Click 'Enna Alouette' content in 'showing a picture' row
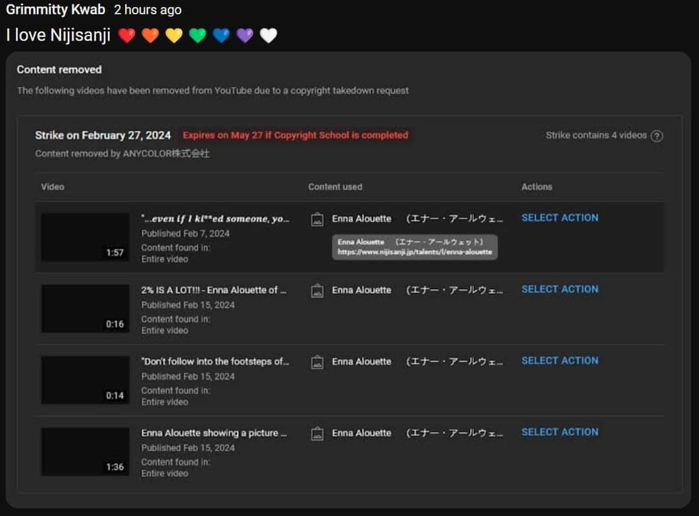The image size is (699, 516). pos(417,433)
